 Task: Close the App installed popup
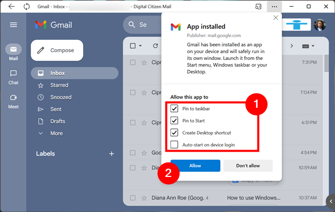click(x=276, y=18)
